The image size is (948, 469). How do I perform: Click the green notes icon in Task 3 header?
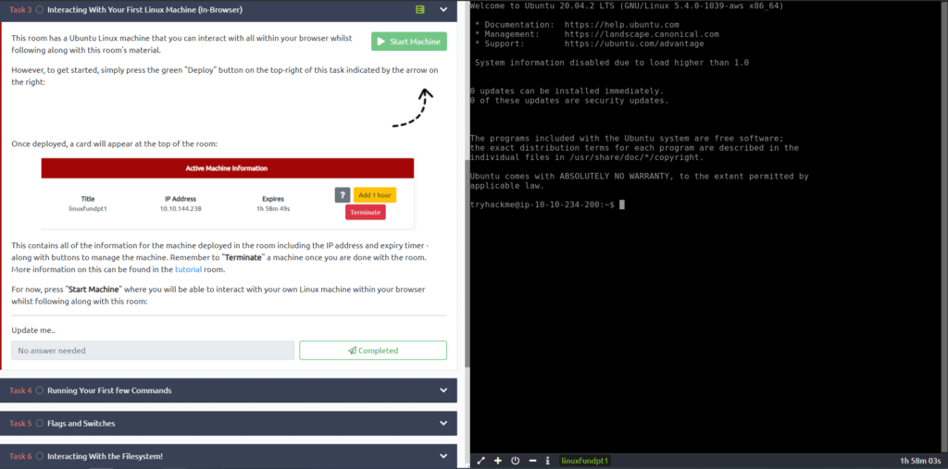click(421, 9)
